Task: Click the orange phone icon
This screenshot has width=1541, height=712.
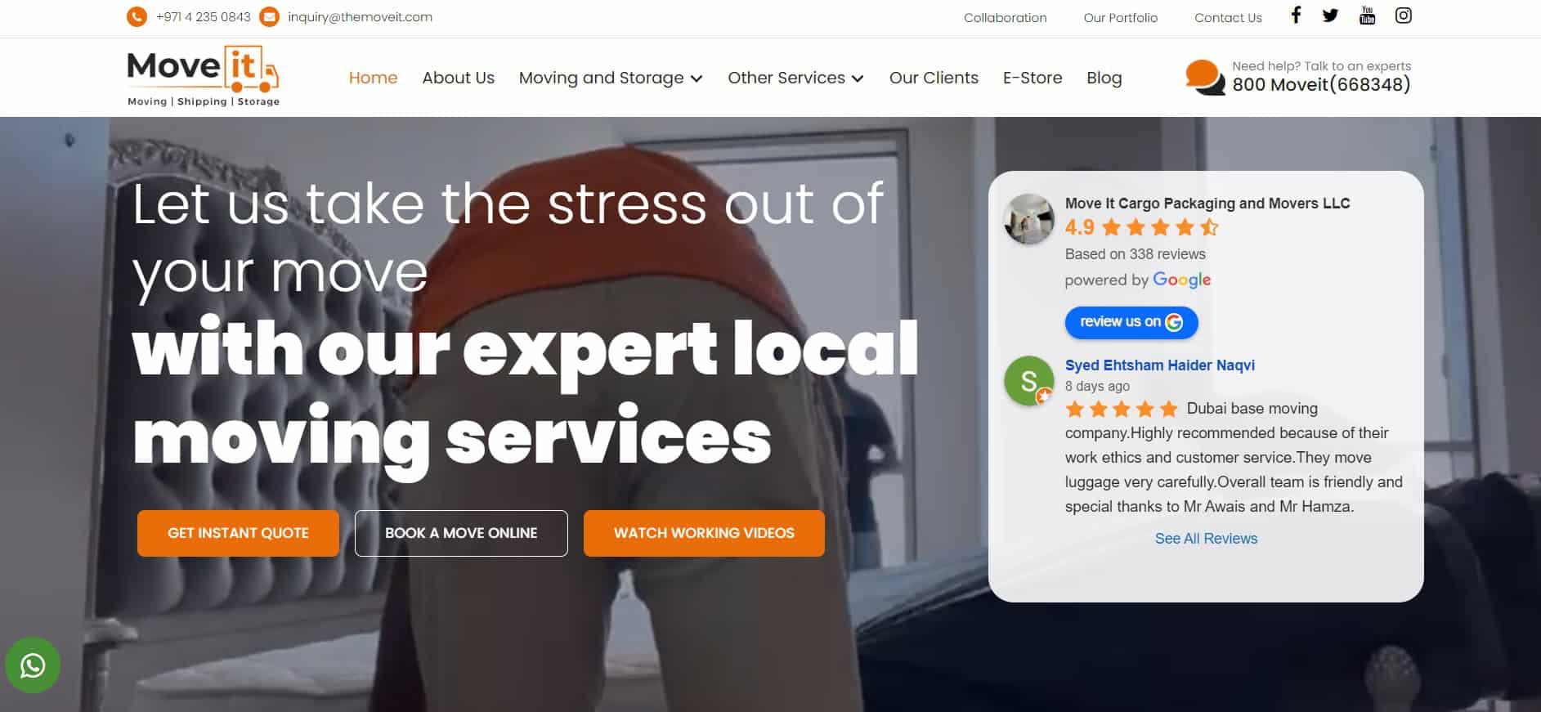Action: (x=137, y=16)
